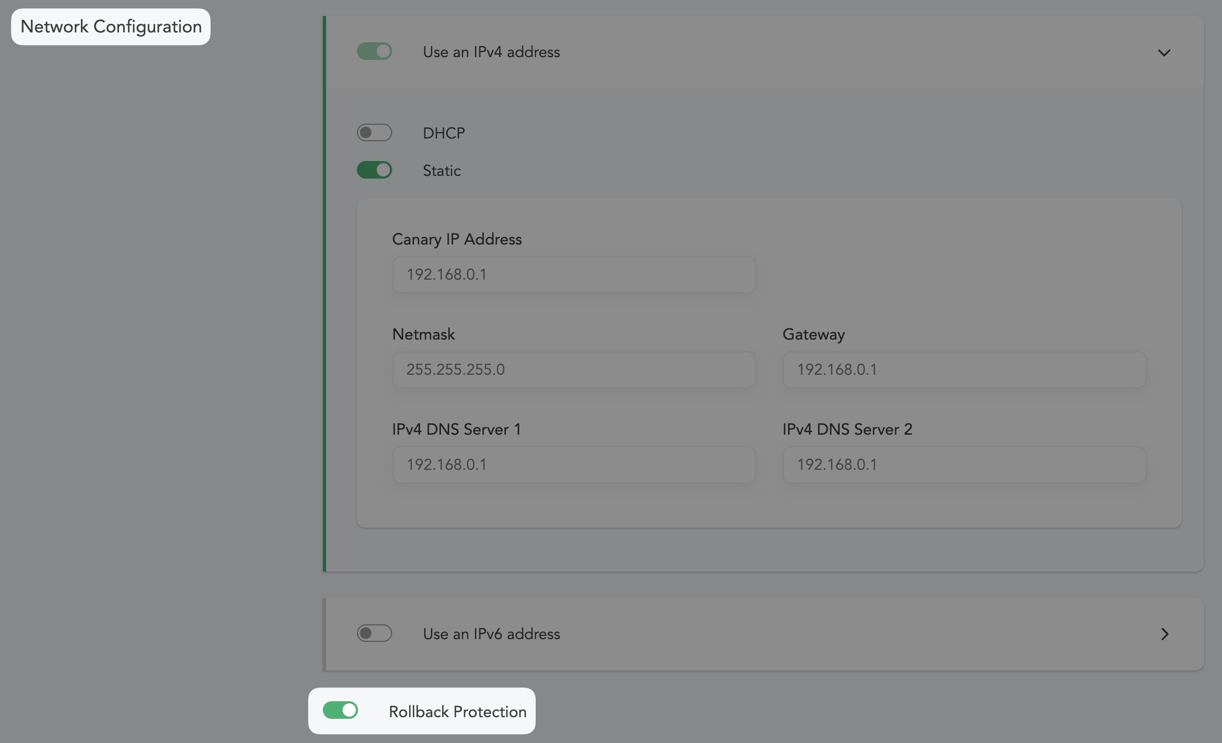
Task: Disable the Rollback Protection toggle
Action: point(340,710)
